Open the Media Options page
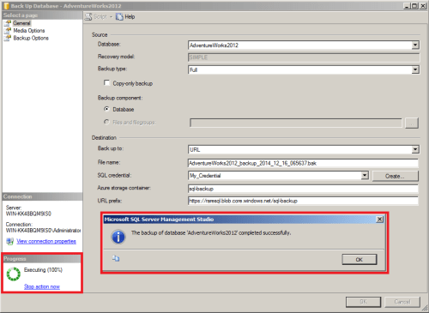The width and height of the screenshot is (429, 313). pyautogui.click(x=29, y=31)
